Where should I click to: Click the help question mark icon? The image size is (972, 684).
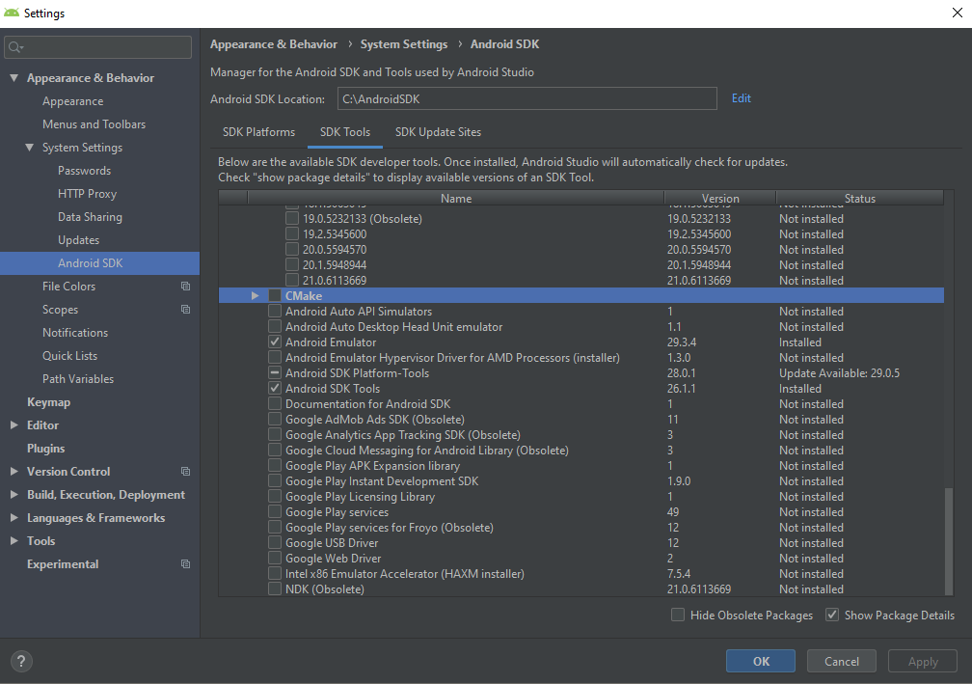21,661
